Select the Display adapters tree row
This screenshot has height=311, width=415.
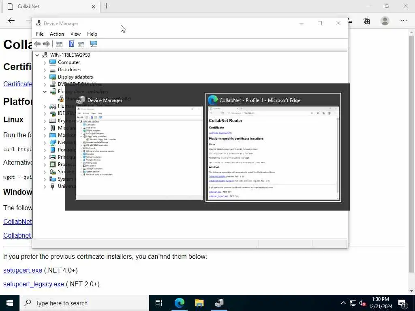[x=71, y=77]
